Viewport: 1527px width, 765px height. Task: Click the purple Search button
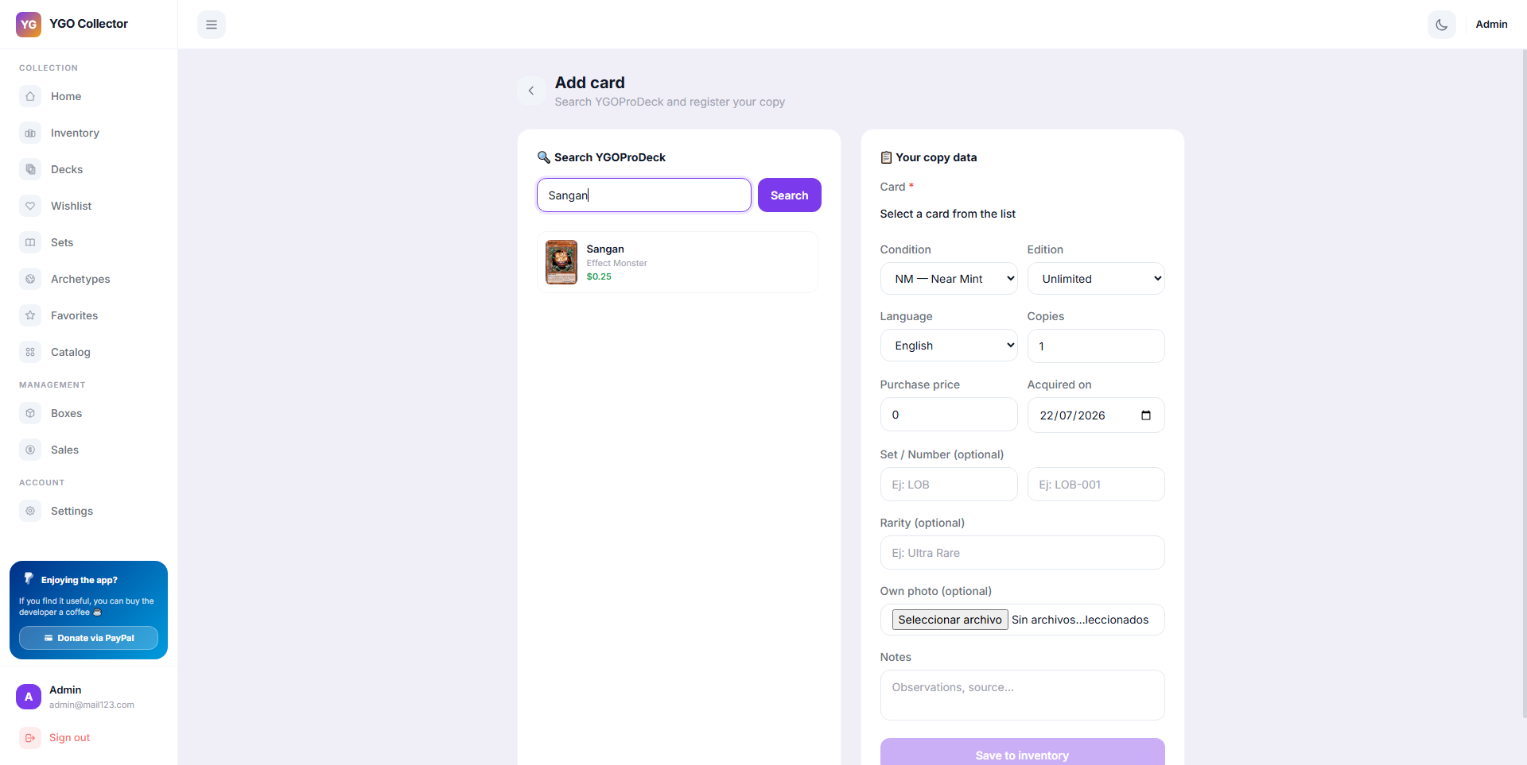coord(789,195)
